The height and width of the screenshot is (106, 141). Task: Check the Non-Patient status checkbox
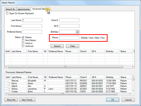[x=23, y=40]
